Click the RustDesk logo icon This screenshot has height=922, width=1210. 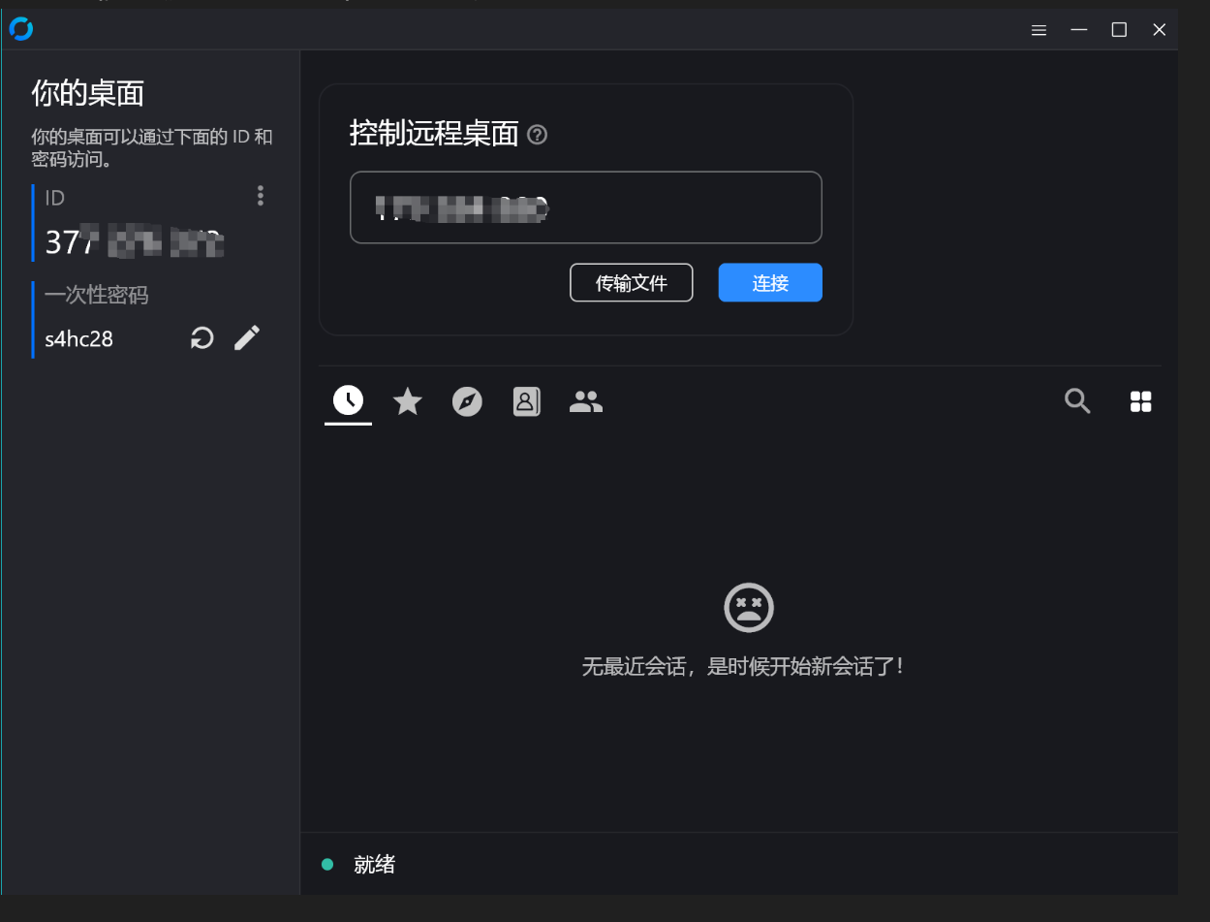20,29
